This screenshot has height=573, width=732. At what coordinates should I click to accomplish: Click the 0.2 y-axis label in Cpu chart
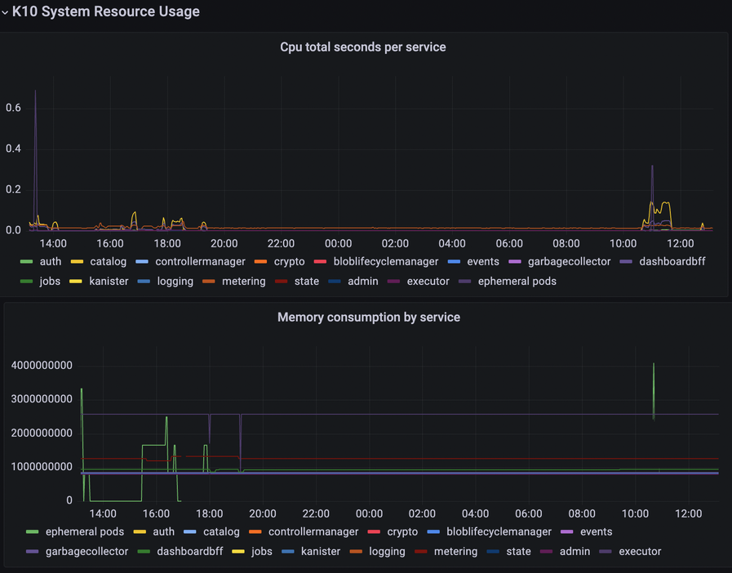[x=14, y=189]
